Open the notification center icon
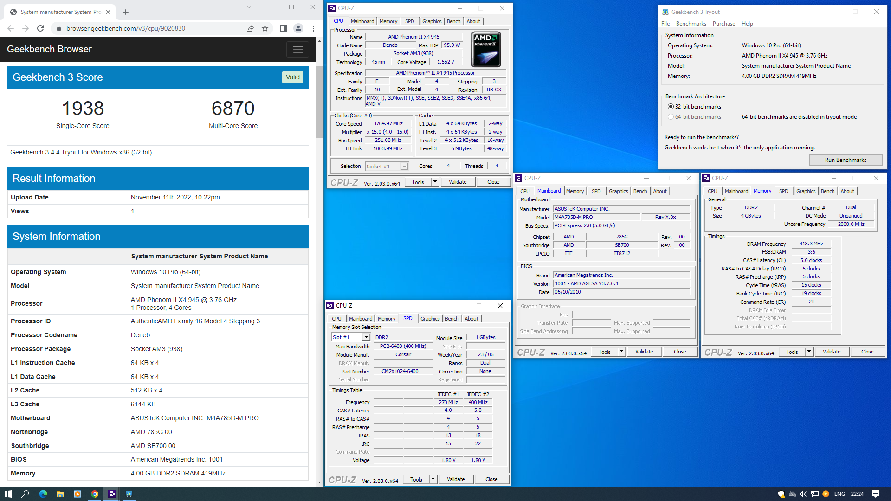The height and width of the screenshot is (501, 891). tap(876, 494)
